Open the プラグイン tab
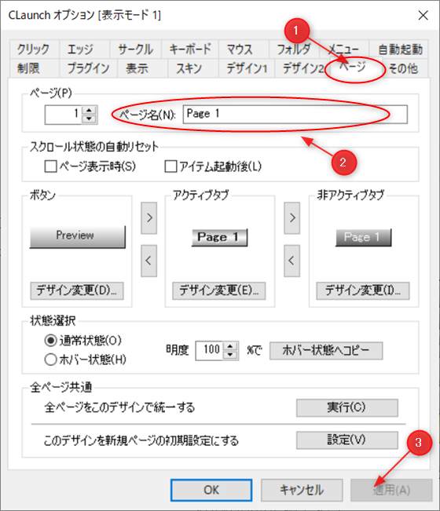Screen dimensions: 440x511 click(88, 68)
